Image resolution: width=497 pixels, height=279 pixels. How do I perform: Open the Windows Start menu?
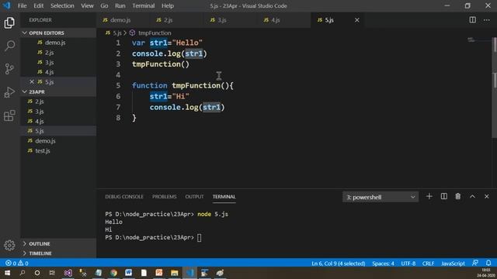point(7,273)
